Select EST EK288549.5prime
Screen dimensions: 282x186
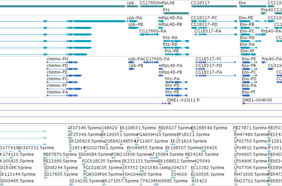(192, 131)
